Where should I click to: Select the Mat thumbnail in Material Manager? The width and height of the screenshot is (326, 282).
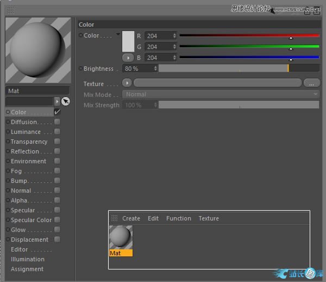[x=121, y=240]
